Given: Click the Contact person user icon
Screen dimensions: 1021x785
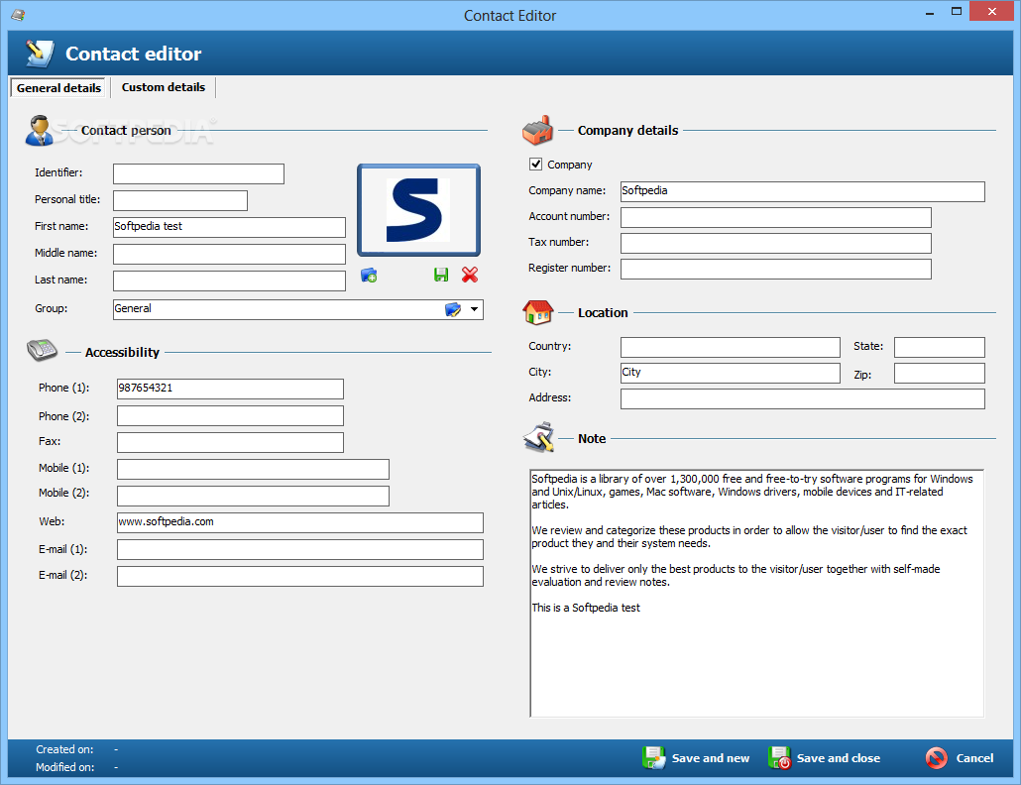Looking at the screenshot, I should coord(39,130).
